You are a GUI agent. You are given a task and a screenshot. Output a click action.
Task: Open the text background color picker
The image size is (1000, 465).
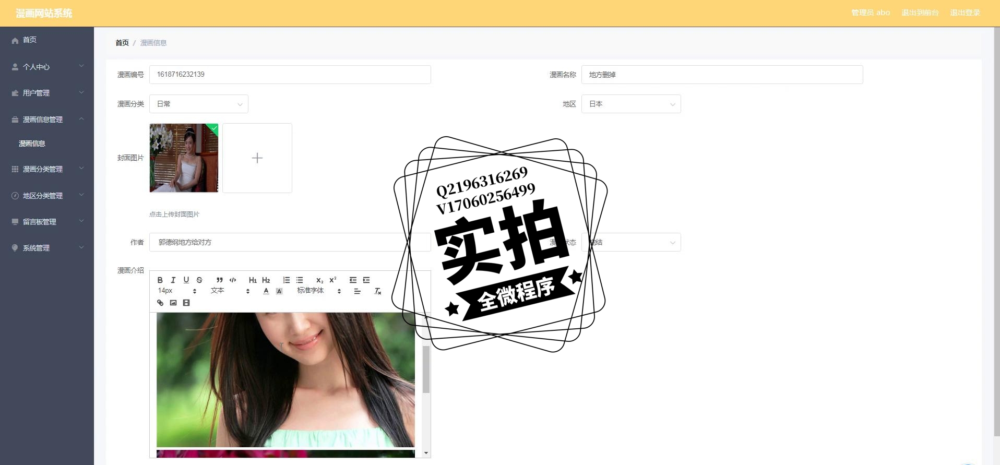279,291
